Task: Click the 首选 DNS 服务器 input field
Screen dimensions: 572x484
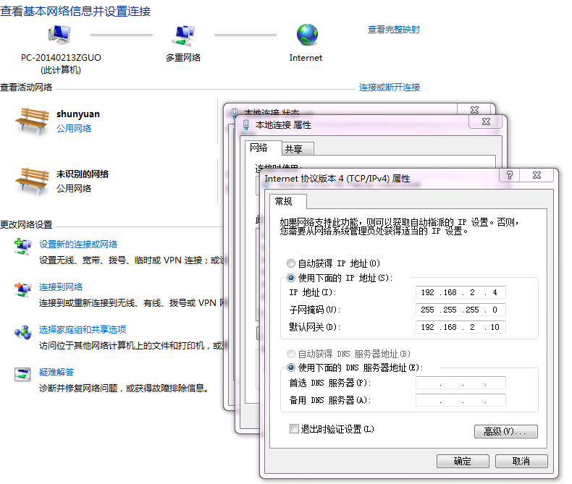Action: (460, 383)
